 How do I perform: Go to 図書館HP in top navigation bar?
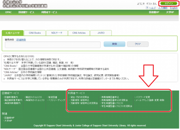[x=154, y=13]
